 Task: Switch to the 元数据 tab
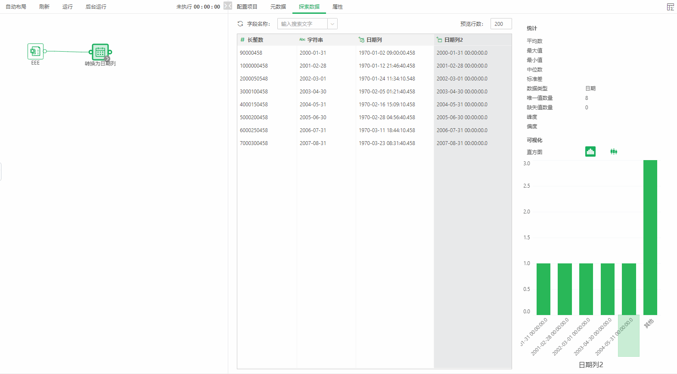point(278,7)
